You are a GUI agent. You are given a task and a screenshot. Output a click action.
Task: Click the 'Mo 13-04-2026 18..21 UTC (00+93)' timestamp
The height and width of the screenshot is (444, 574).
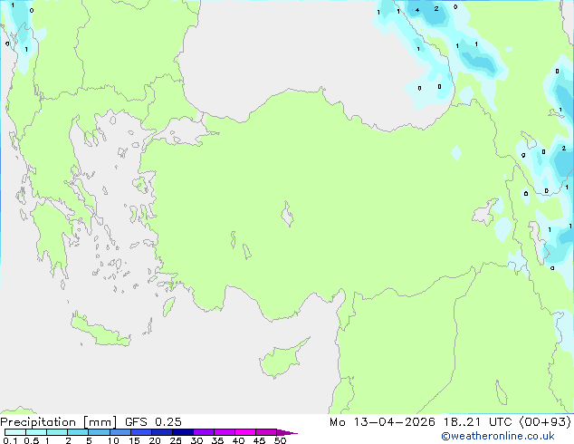(x=450, y=422)
